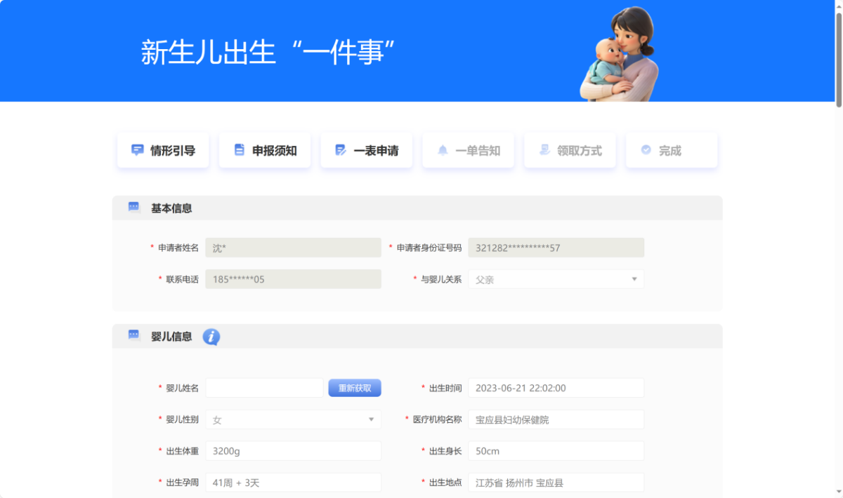Viewport: 843px width, 498px height.
Task: Click the vertical page scrollbar thumb
Action: coord(839,60)
